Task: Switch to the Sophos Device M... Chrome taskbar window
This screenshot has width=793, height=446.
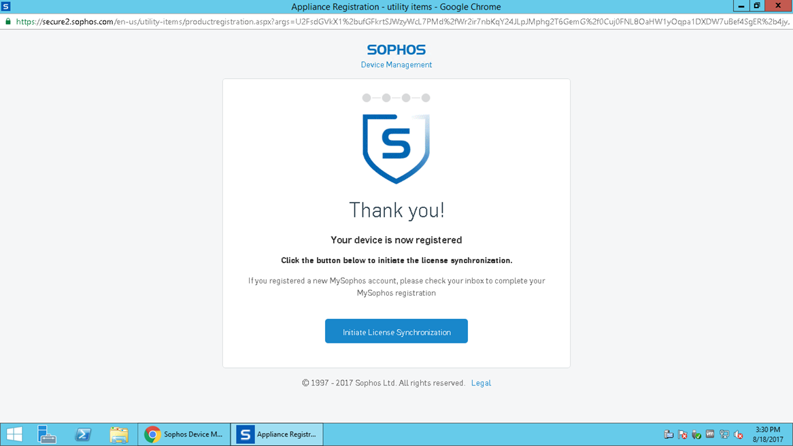Action: point(184,434)
